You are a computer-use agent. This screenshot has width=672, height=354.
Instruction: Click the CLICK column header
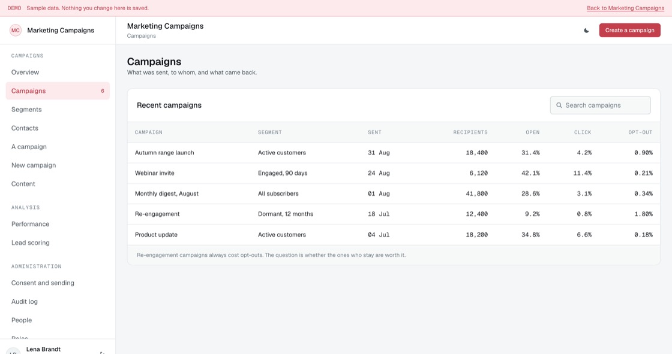[583, 132]
